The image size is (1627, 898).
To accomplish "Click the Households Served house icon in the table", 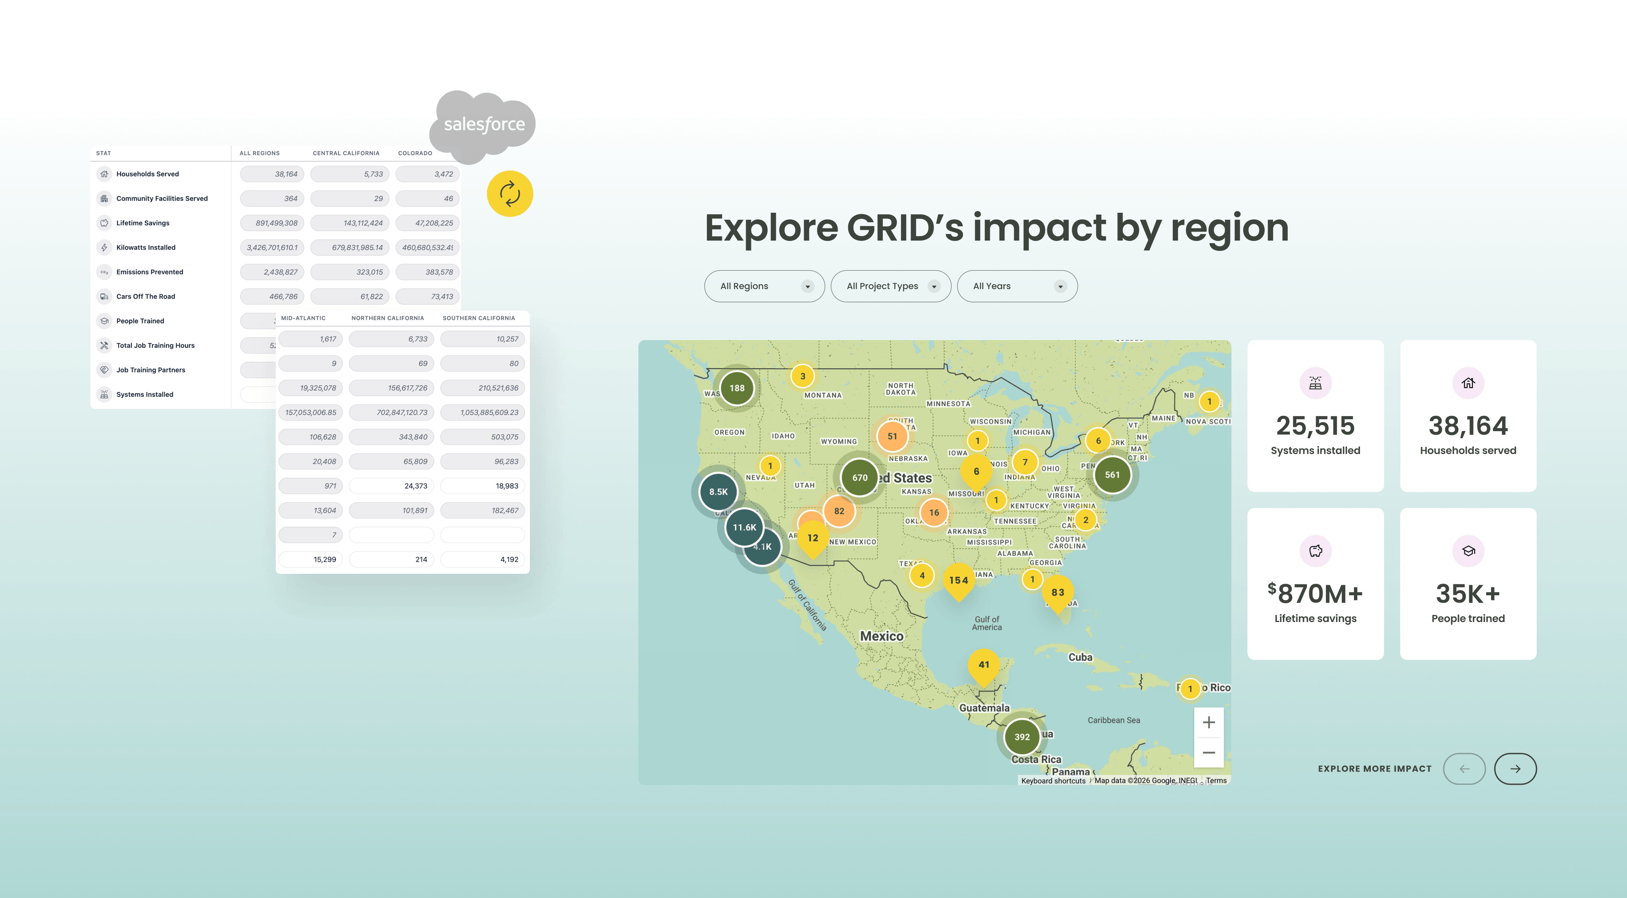I will [104, 174].
